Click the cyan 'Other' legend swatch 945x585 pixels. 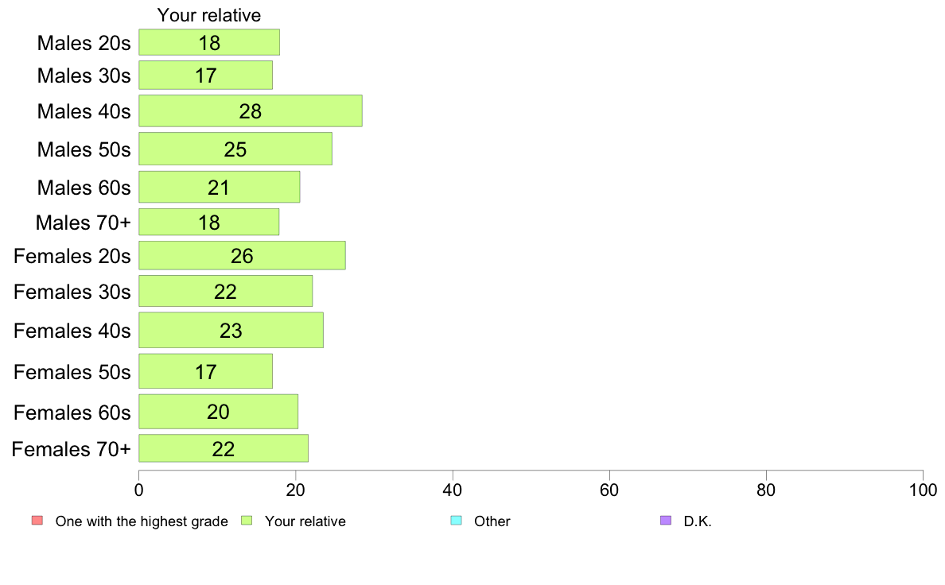(x=457, y=521)
